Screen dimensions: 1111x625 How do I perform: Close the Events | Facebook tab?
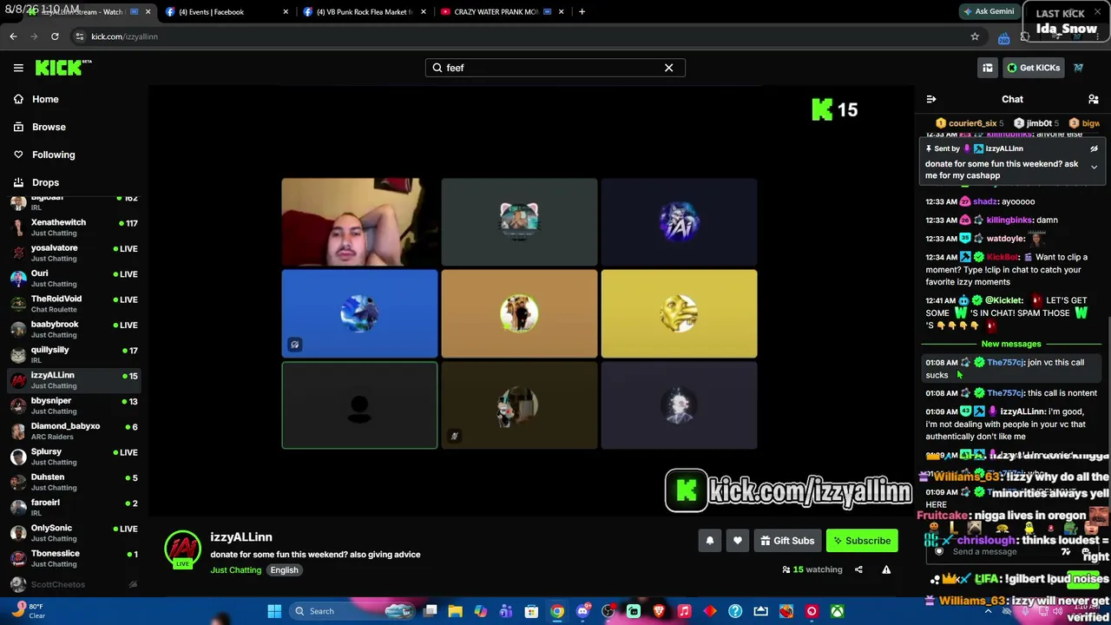point(286,12)
